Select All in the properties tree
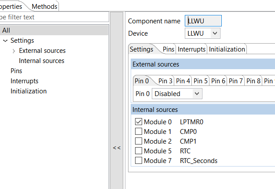The height and width of the screenshot is (189, 275). point(6,30)
